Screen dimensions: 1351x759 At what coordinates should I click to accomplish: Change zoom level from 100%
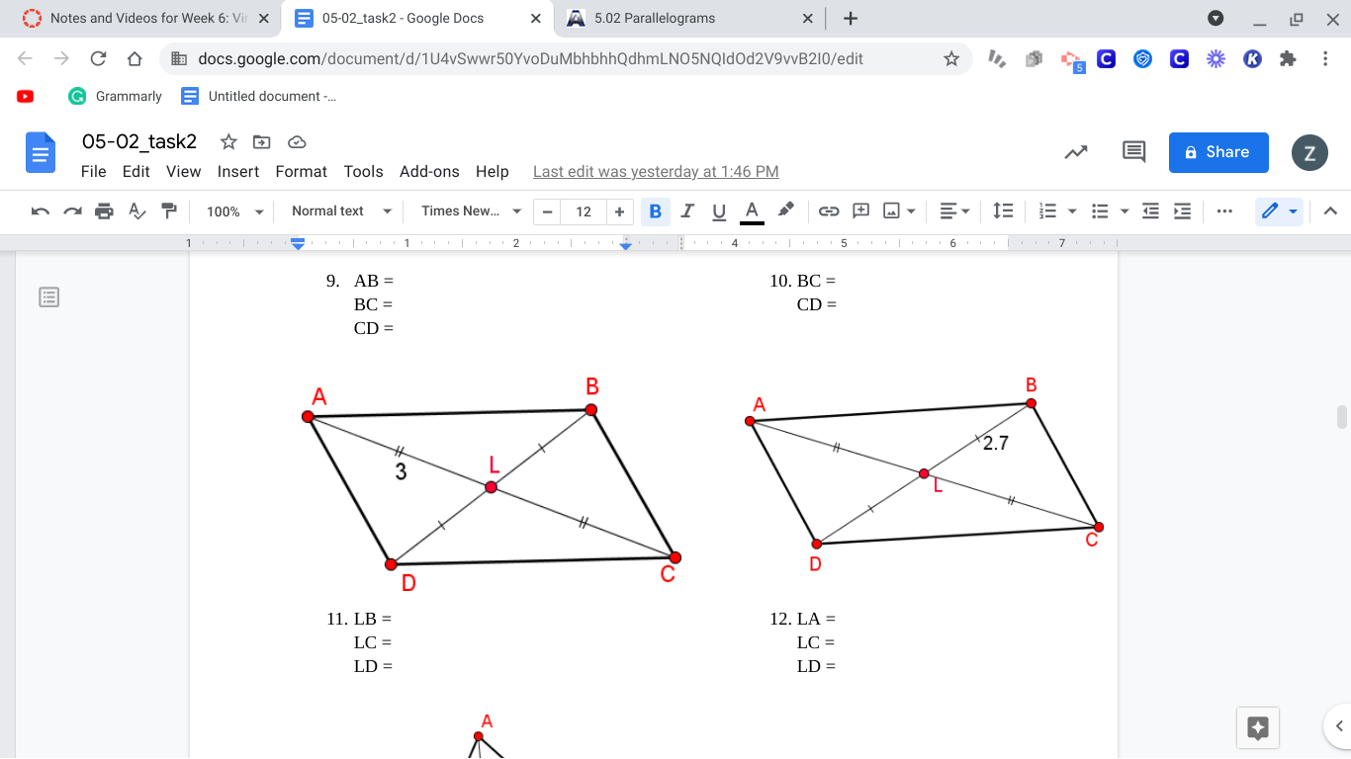[235, 211]
